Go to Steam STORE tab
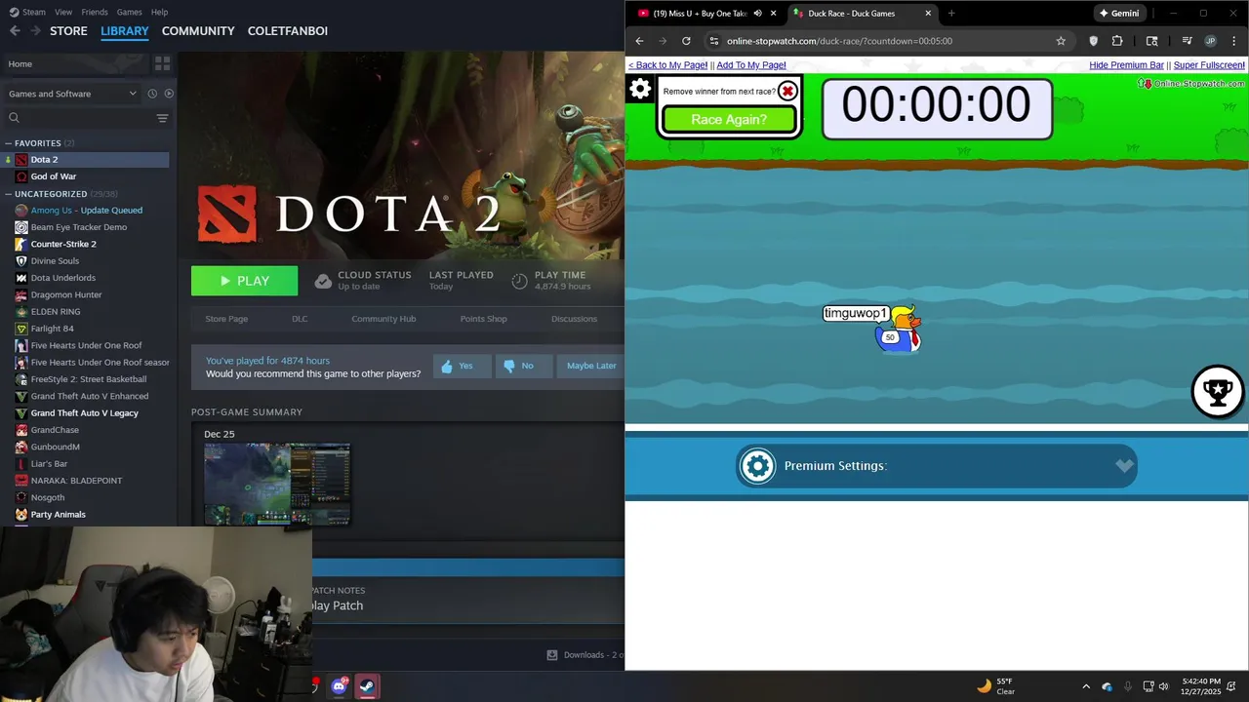Screen dimensions: 1249x702 pyautogui.click(x=68, y=31)
